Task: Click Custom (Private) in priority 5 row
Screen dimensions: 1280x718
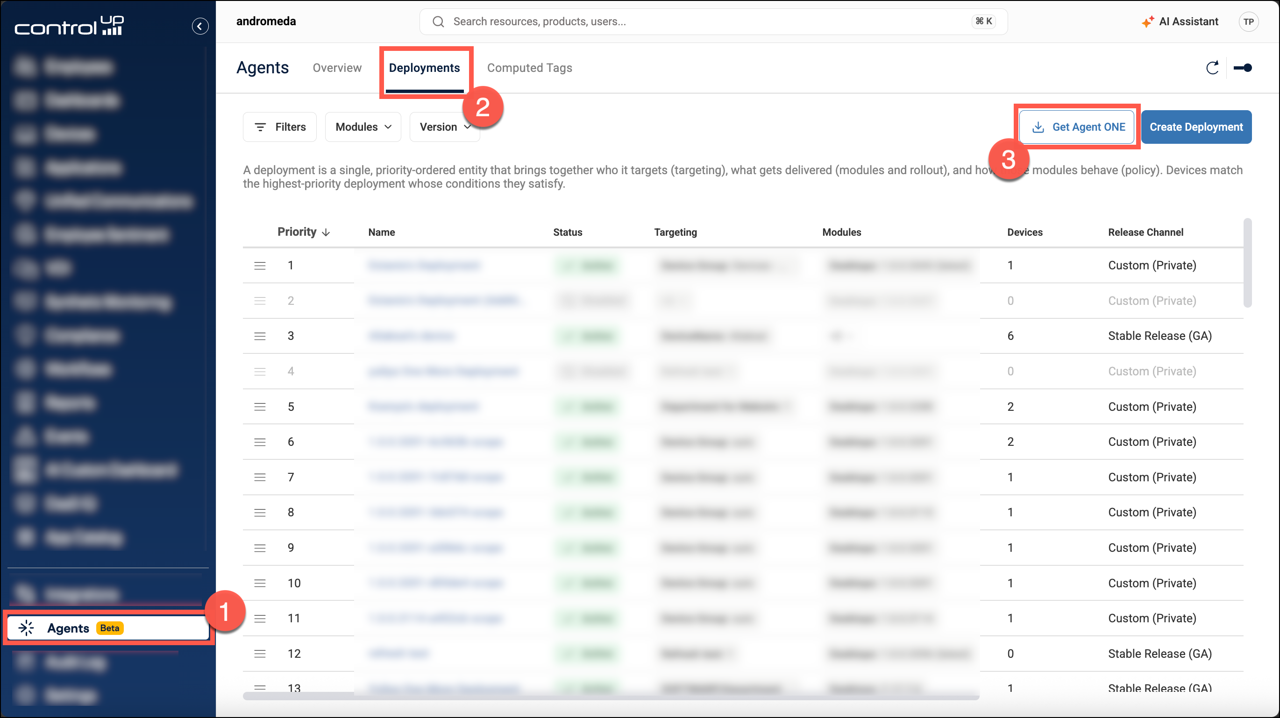Action: (1152, 407)
